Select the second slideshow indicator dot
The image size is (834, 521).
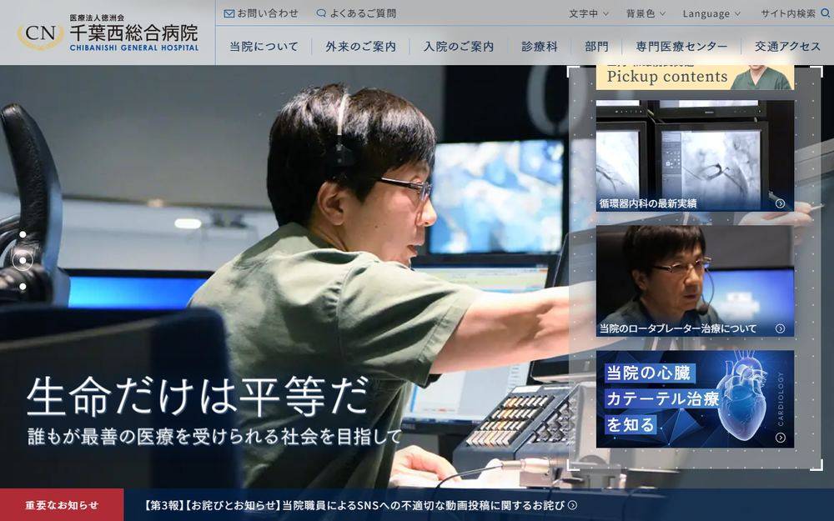pyautogui.click(x=23, y=260)
